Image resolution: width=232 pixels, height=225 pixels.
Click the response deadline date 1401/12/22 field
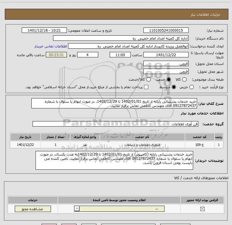pyautogui.click(x=166, y=55)
